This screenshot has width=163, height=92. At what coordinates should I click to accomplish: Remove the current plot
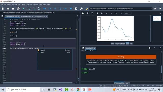click(x=97, y=13)
